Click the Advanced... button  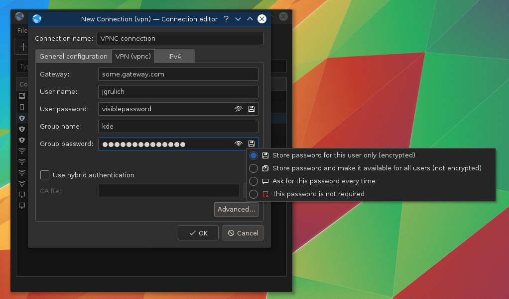pyautogui.click(x=236, y=209)
